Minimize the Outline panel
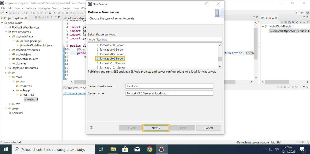The width and height of the screenshot is (310, 154). (304, 17)
